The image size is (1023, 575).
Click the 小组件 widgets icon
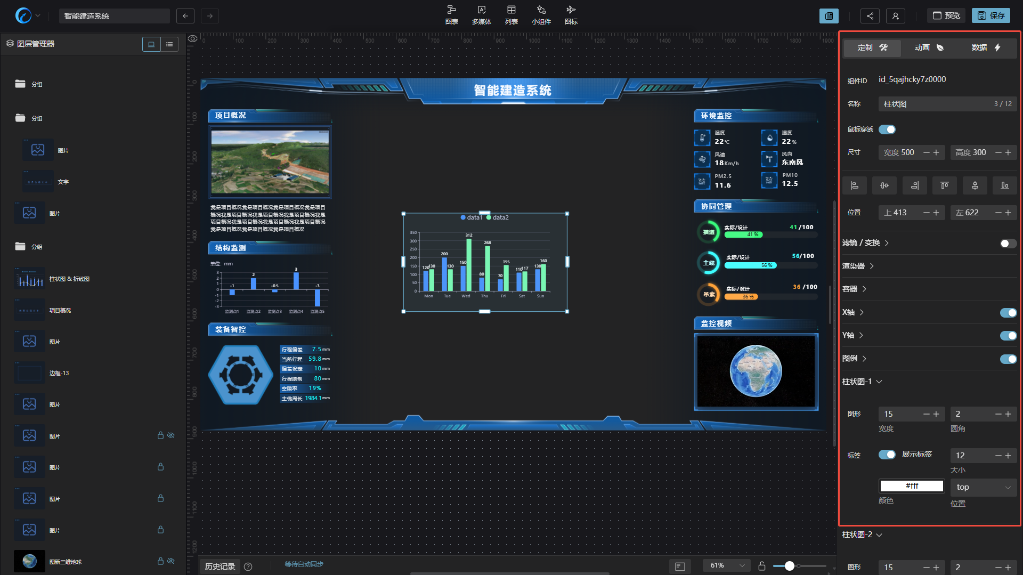541,14
